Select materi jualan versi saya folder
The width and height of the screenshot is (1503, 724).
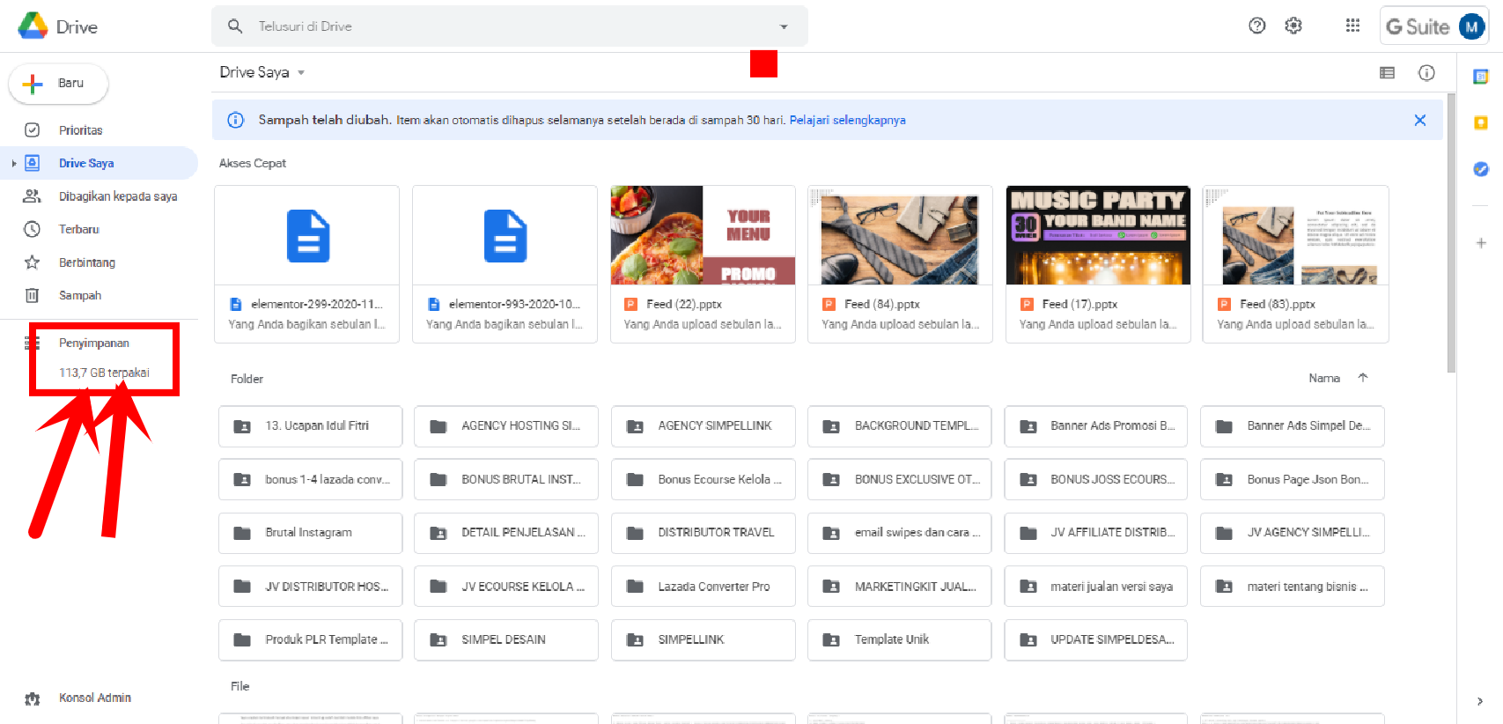1096,587
